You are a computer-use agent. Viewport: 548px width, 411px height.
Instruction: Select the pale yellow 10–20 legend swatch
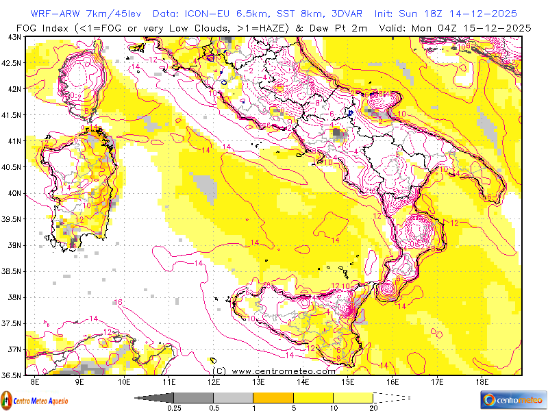click(353, 397)
